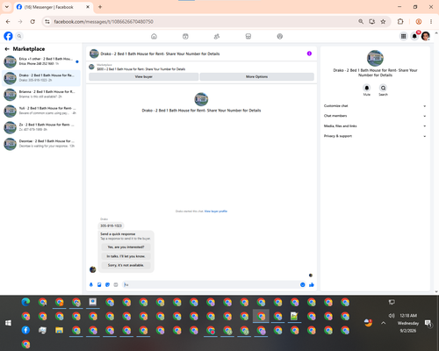The width and height of the screenshot is (439, 351).
Task: View site information icon beside the URL
Action: [47, 22]
